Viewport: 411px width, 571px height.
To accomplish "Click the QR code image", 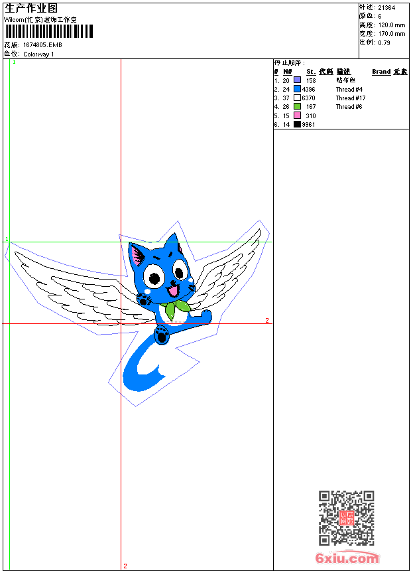I will point(347,518).
